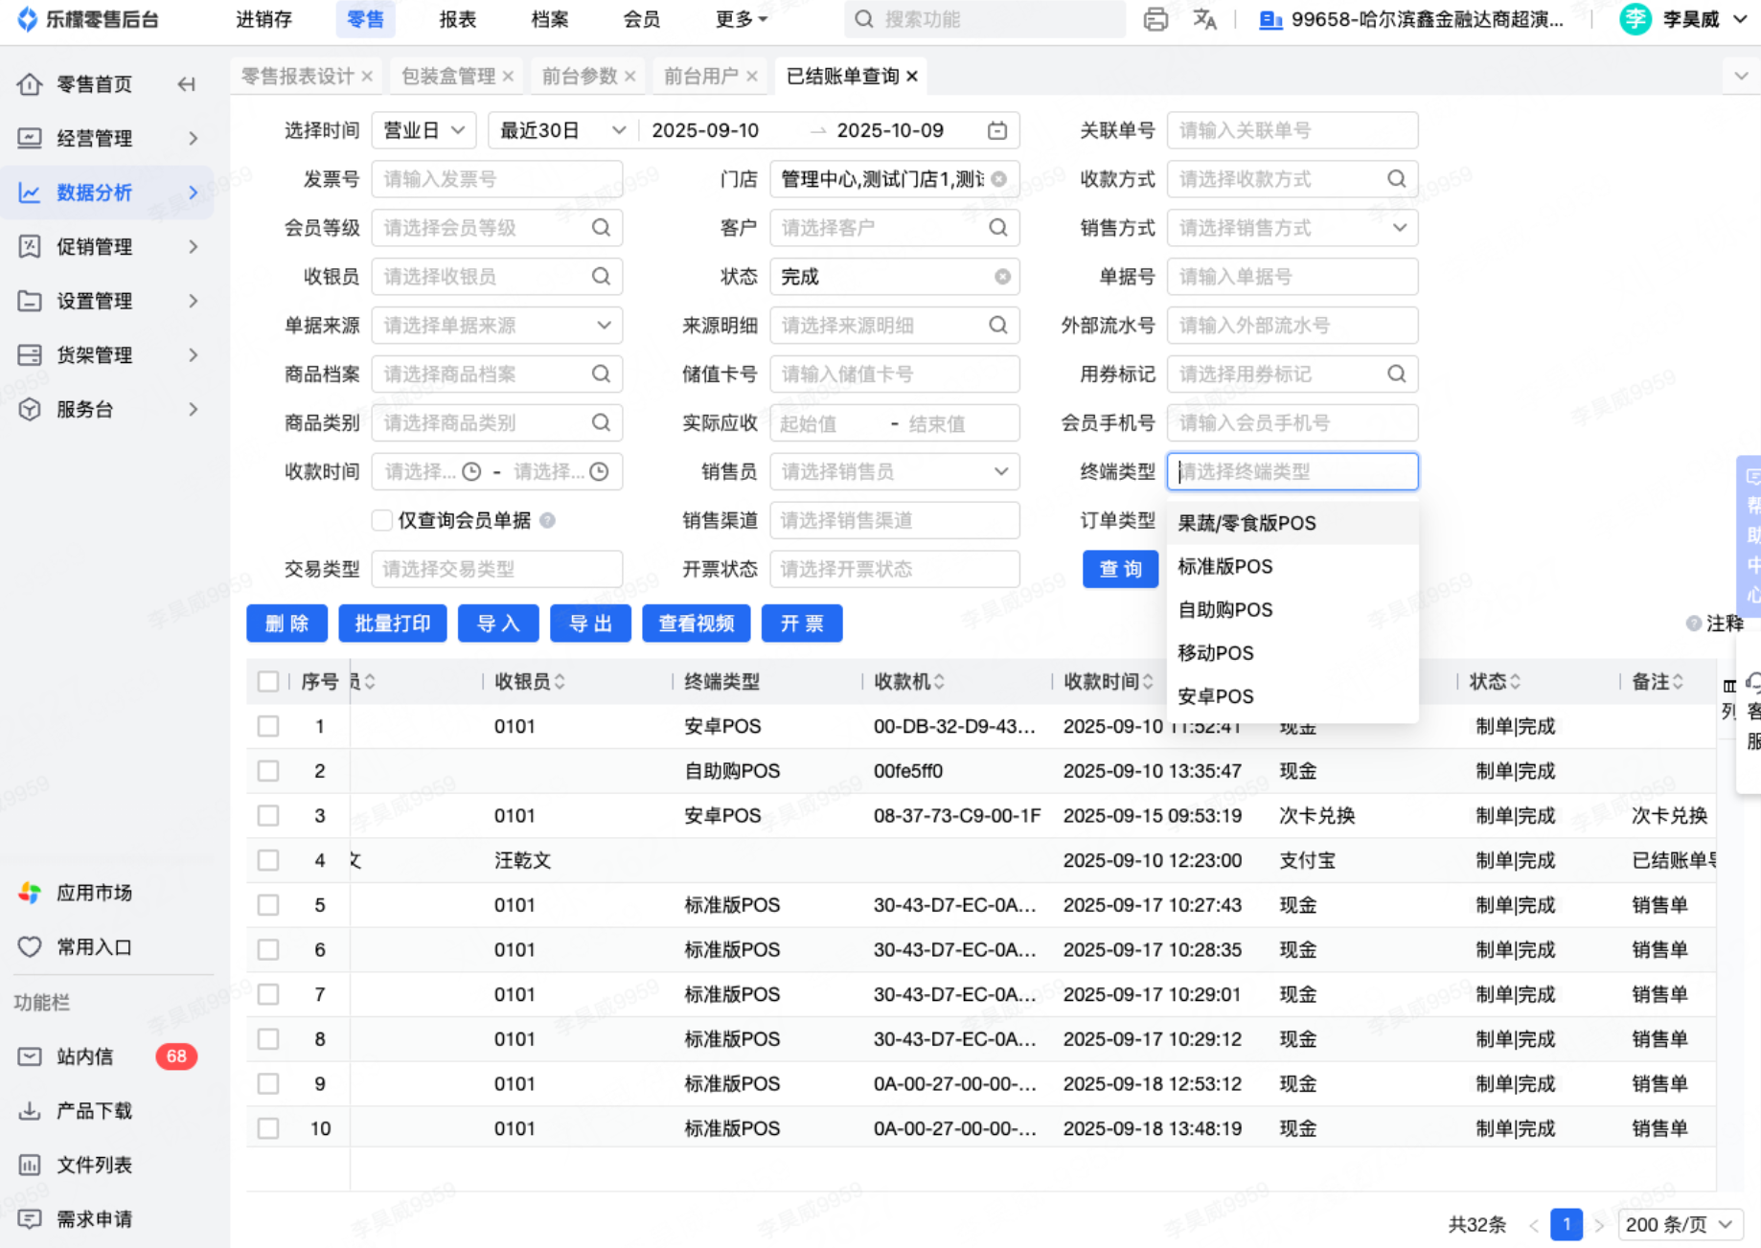1761x1248 pixels.
Task: Click the translate language icon
Action: pyautogui.click(x=1204, y=19)
